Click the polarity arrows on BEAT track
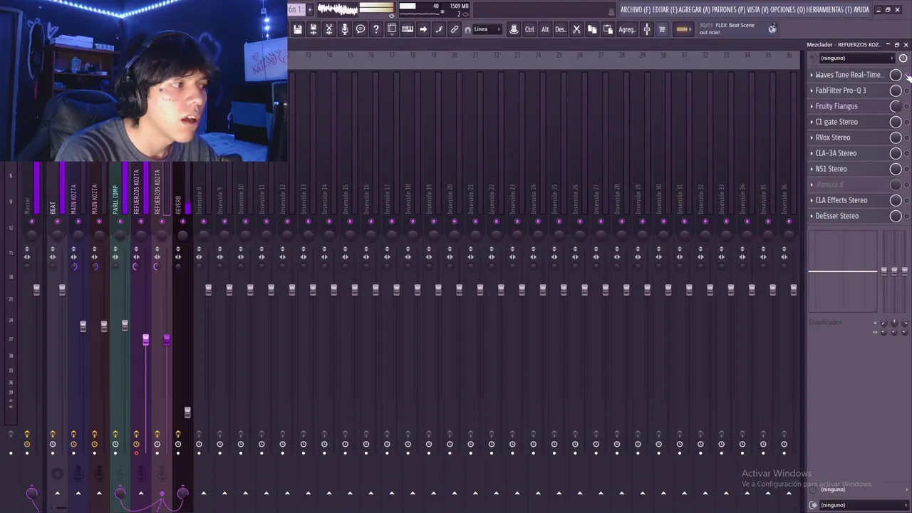Viewport: 912px width, 513px height. tap(53, 249)
